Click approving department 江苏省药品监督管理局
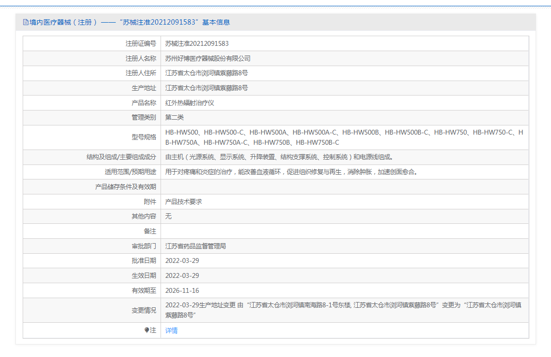Viewport: 551px width, 357px height. point(195,246)
